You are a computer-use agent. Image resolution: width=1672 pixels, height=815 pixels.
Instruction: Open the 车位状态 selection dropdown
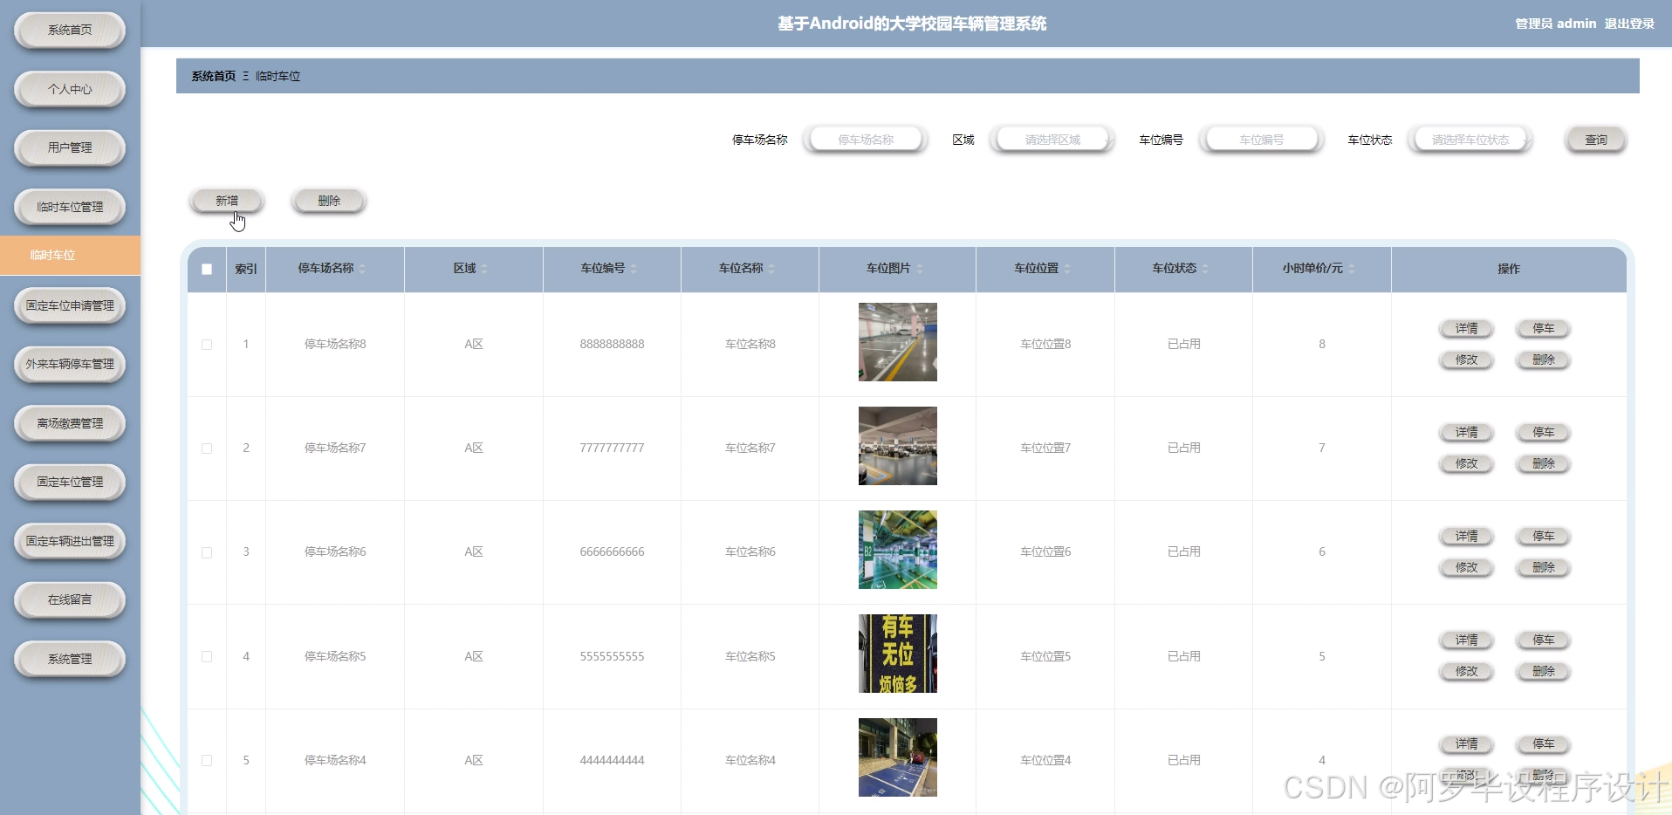(1470, 139)
